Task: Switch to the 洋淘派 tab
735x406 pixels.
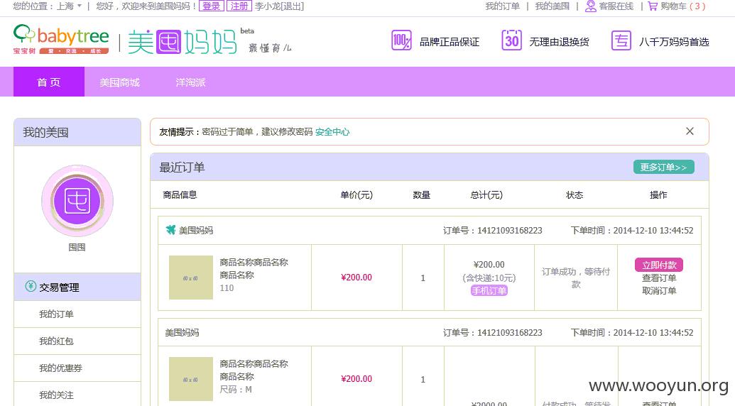Action: [x=190, y=82]
